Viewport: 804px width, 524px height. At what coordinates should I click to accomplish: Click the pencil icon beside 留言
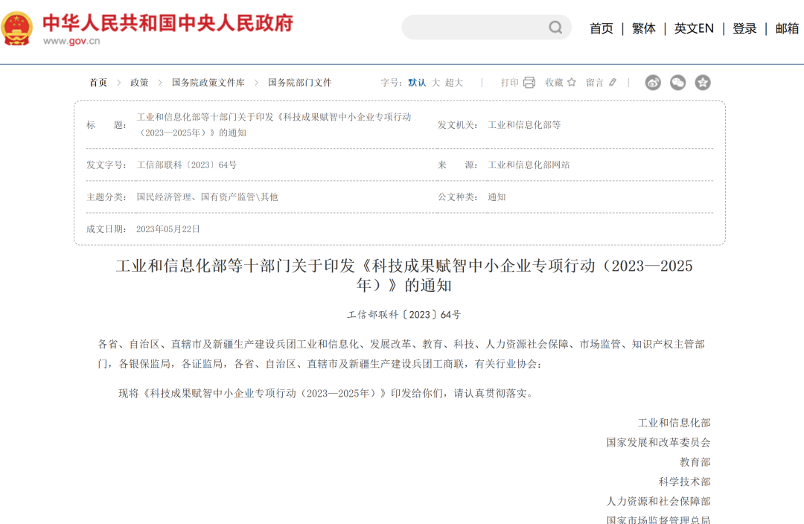tap(613, 82)
